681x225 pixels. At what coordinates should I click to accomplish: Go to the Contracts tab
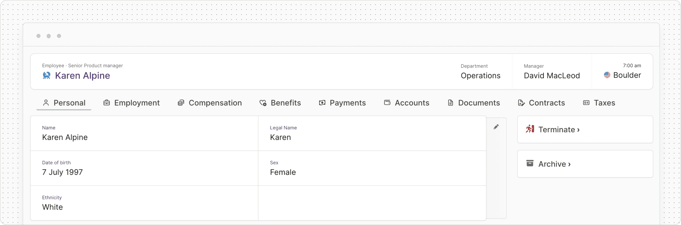tap(541, 103)
